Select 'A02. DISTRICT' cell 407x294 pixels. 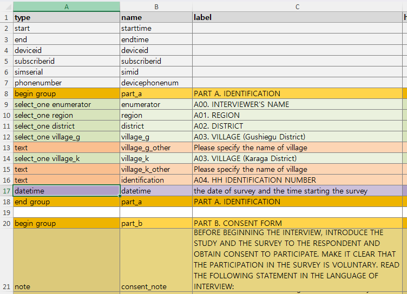[298, 126]
